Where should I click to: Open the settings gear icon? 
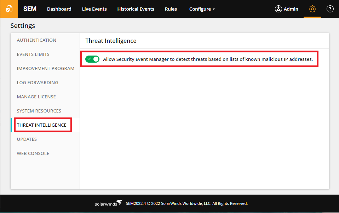point(312,9)
